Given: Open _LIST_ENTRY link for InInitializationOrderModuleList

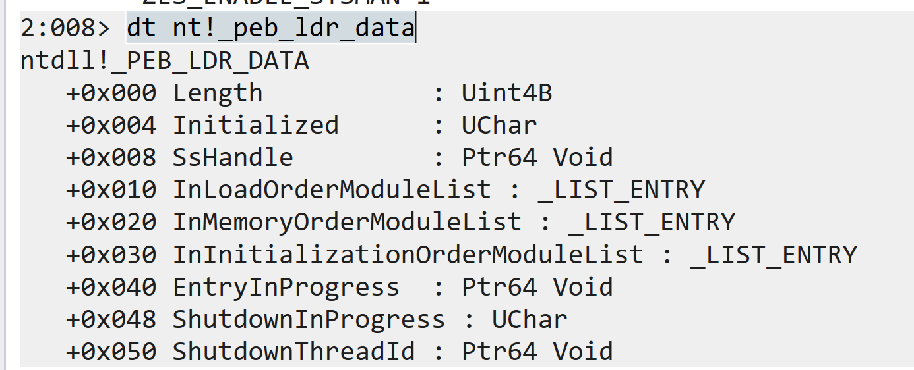Looking at the screenshot, I should 774,254.
